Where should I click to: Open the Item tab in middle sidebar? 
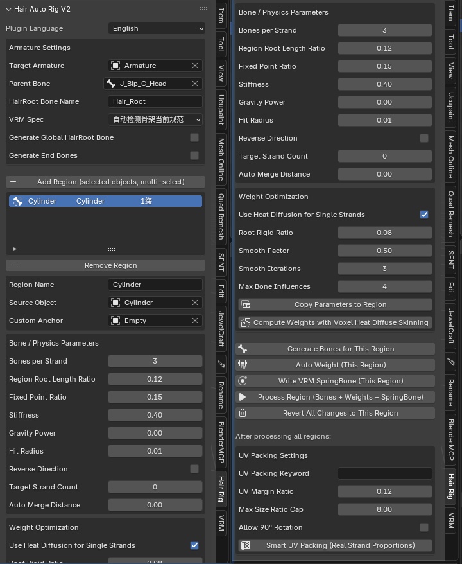[221, 15]
